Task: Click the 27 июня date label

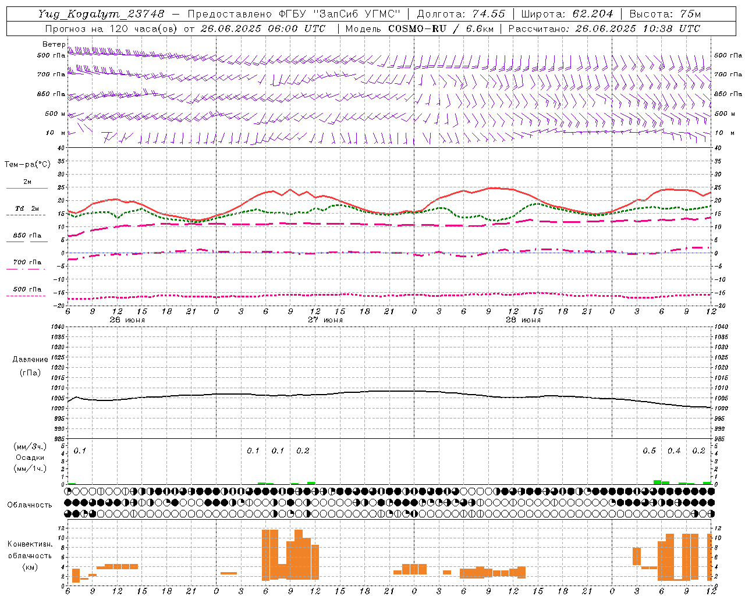Action: click(325, 320)
